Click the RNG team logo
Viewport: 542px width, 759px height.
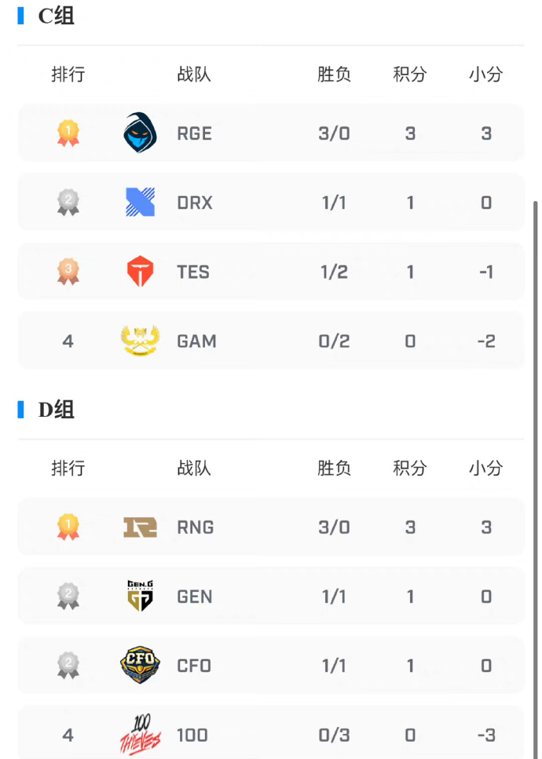pos(140,527)
